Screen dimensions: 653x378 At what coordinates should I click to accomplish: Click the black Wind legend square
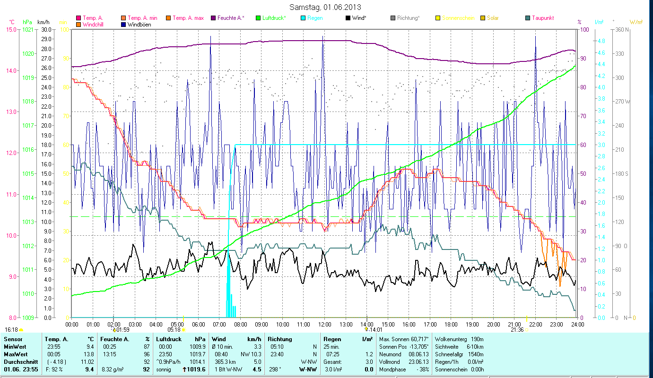coord(348,18)
